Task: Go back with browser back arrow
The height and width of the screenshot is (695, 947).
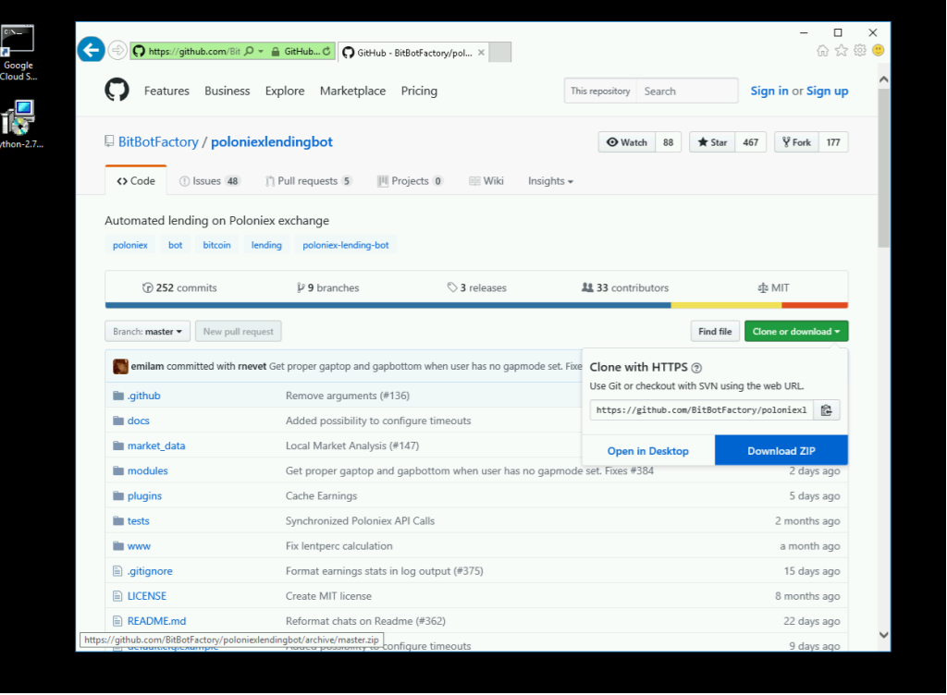Action: (x=92, y=50)
